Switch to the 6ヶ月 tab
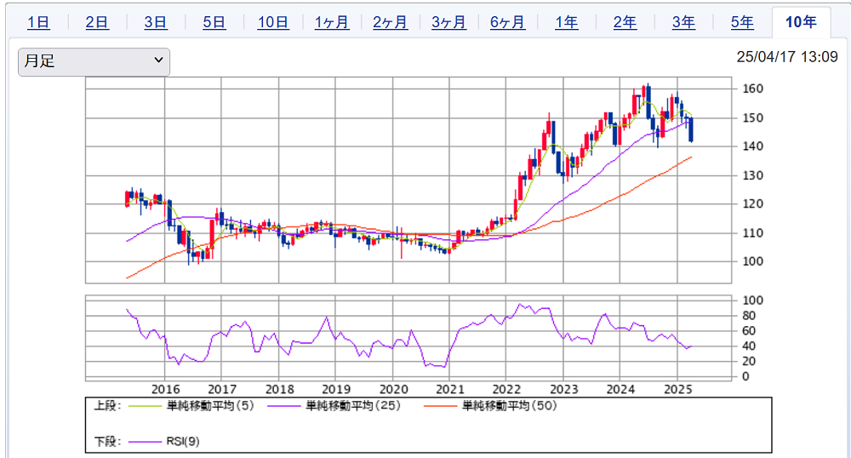 [507, 23]
